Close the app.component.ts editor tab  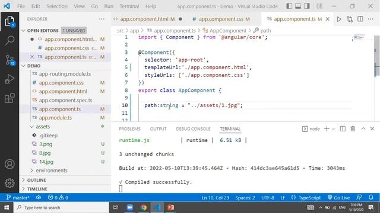(x=327, y=19)
